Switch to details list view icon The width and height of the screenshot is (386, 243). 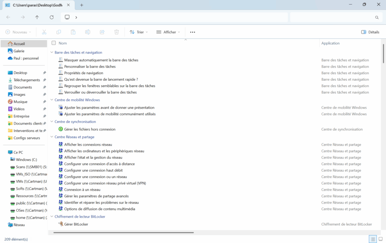[373, 239]
